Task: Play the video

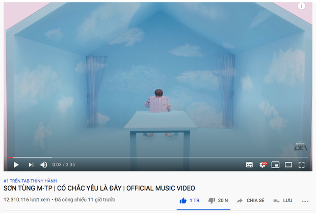Action: [16, 165]
